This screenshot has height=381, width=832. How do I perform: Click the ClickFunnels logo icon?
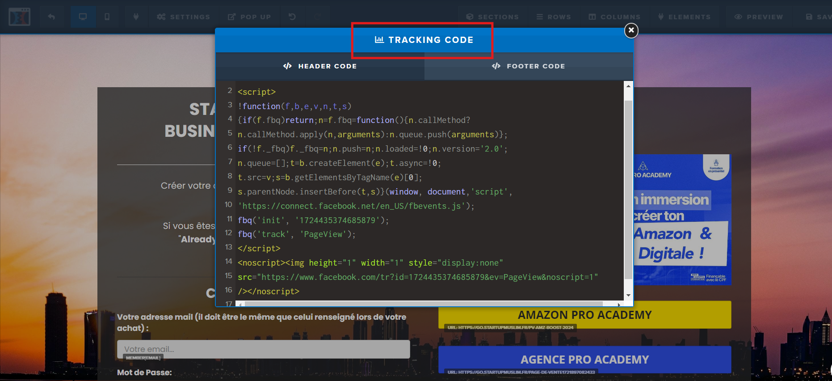[x=20, y=17]
